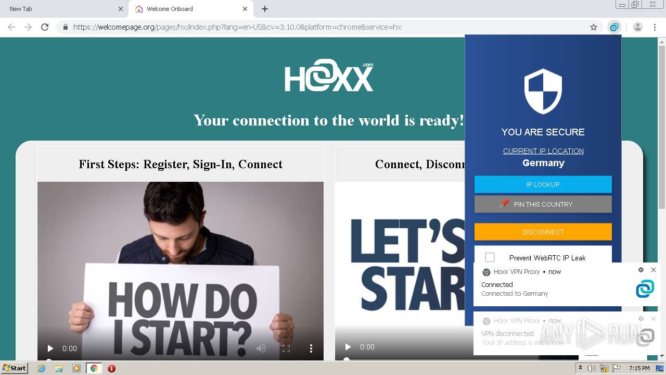The height and width of the screenshot is (375, 666).
Task: Click the How Do I Start video progress bar
Action: [181, 359]
